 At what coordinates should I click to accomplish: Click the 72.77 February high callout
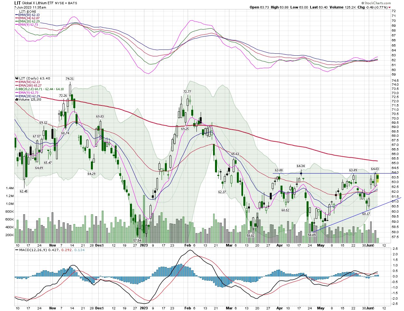187,92
